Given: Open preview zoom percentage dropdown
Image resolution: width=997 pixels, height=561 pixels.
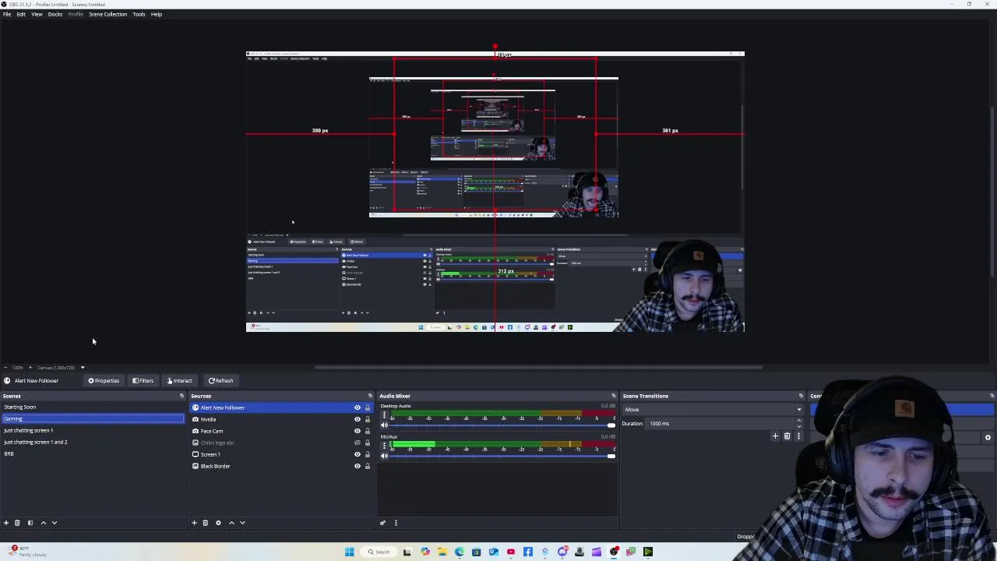Looking at the screenshot, I should coord(19,368).
